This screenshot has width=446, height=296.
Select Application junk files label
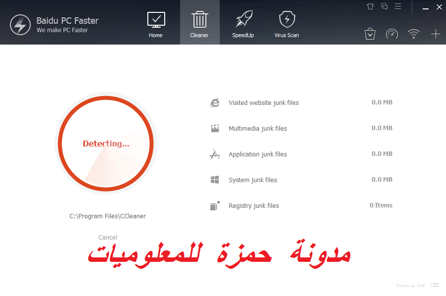point(257,154)
